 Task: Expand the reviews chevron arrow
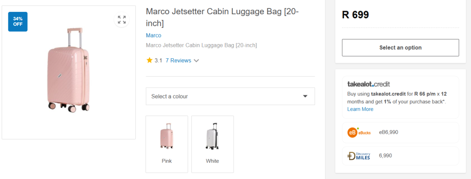click(196, 61)
